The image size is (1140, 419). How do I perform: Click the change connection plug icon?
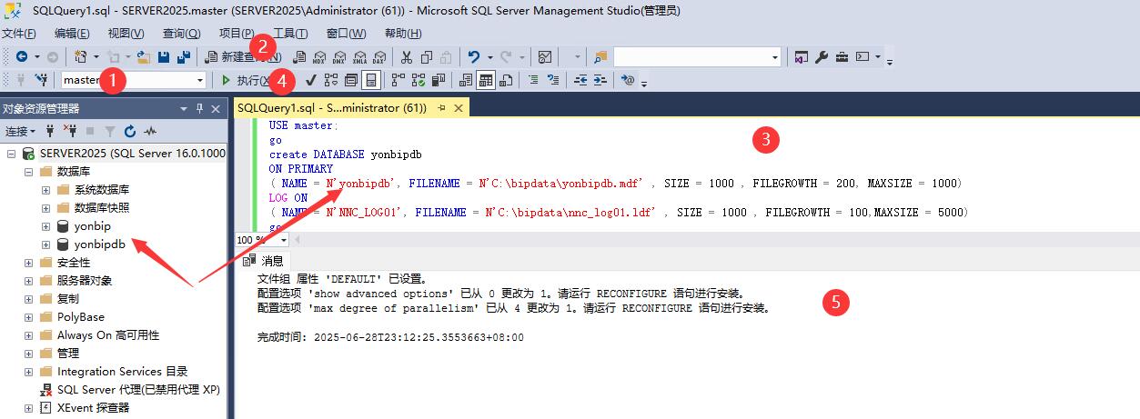42,80
